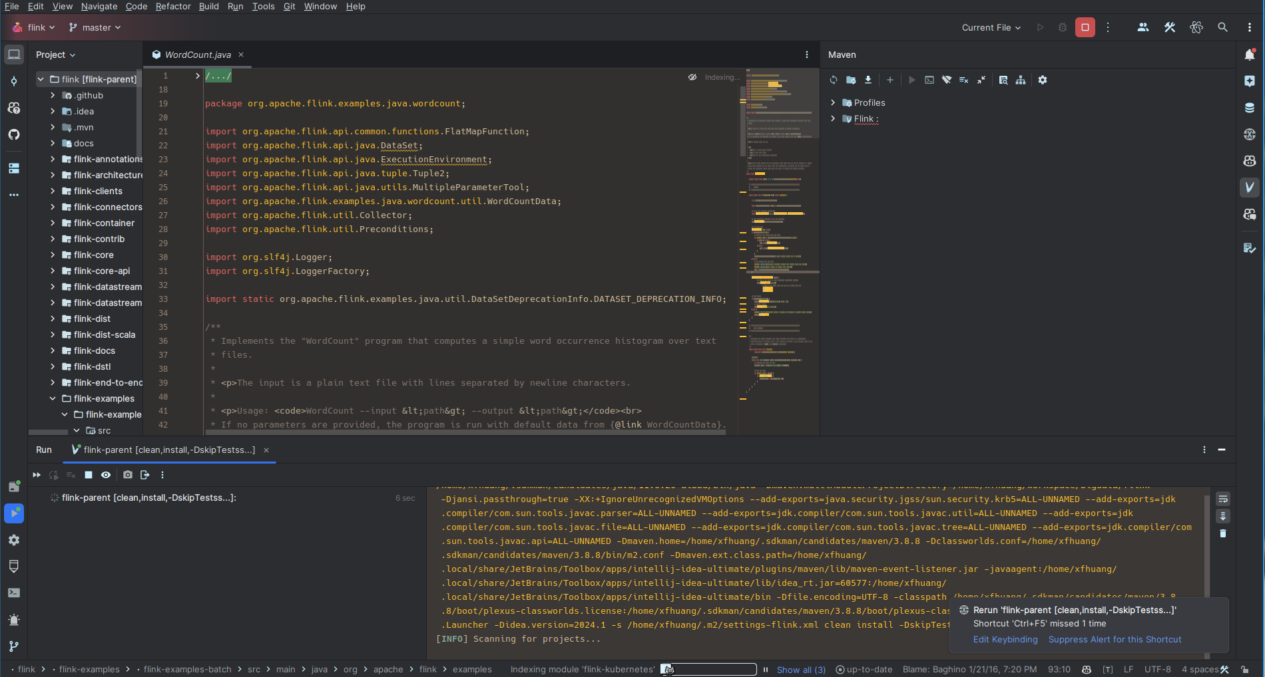1265x677 pixels.
Task: Expand folded header comment at line 1
Action: [x=197, y=76]
